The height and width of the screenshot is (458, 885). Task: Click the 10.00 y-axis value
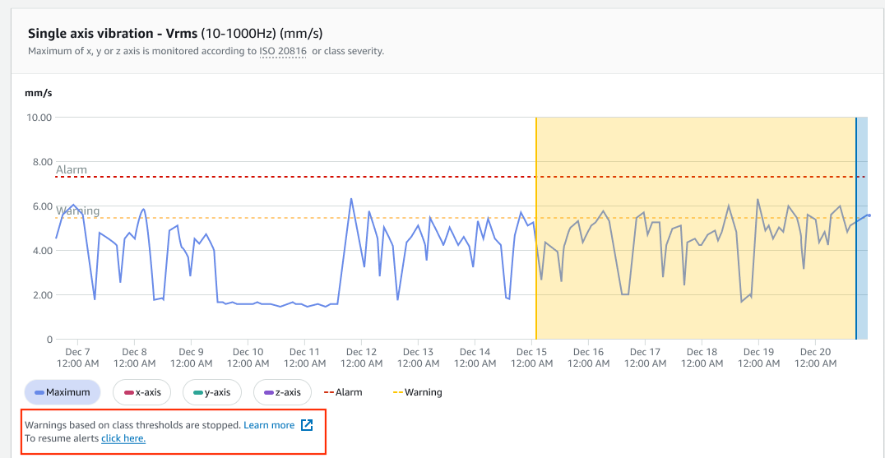[x=39, y=118]
